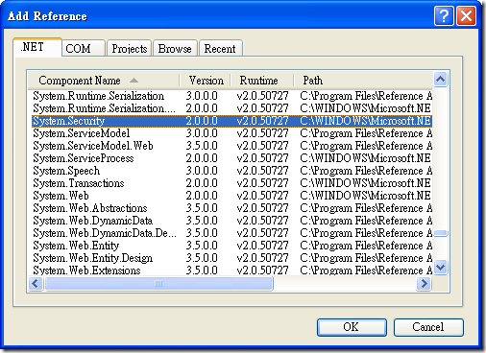Open the COM tab

pos(84,49)
